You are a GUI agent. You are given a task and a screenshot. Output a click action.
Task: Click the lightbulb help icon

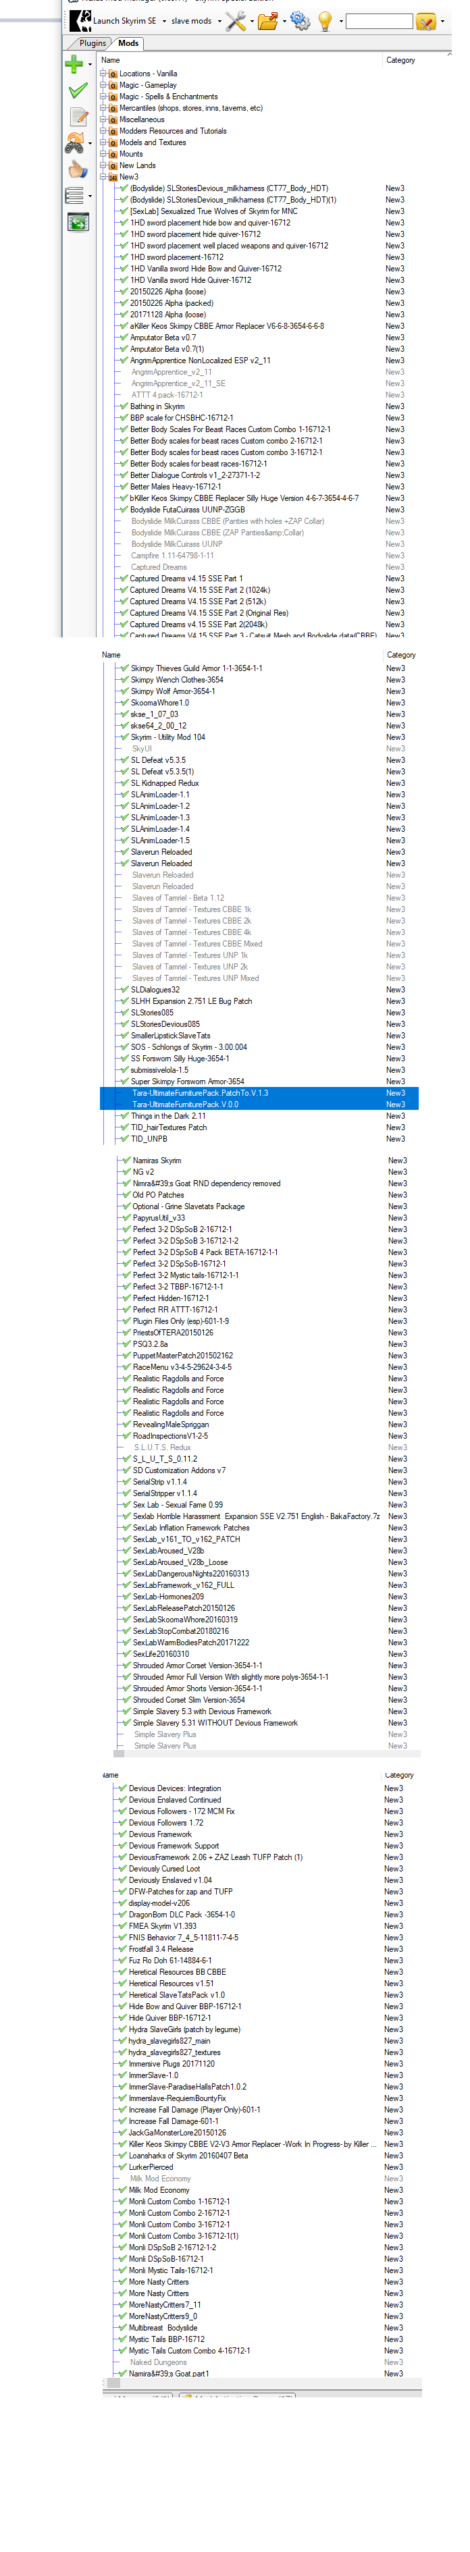coord(325,21)
